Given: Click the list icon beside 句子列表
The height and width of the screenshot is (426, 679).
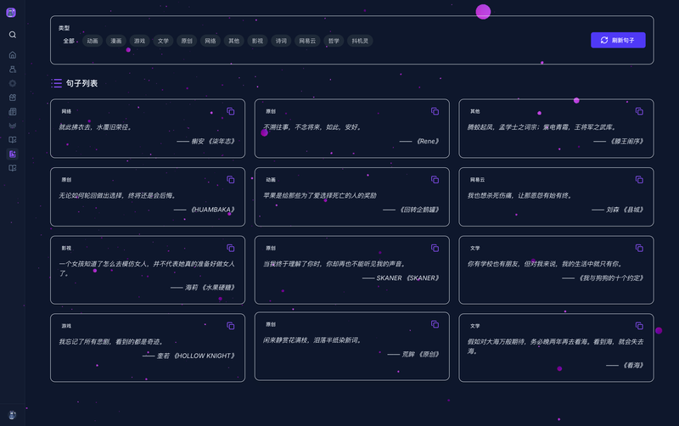Looking at the screenshot, I should [57, 83].
